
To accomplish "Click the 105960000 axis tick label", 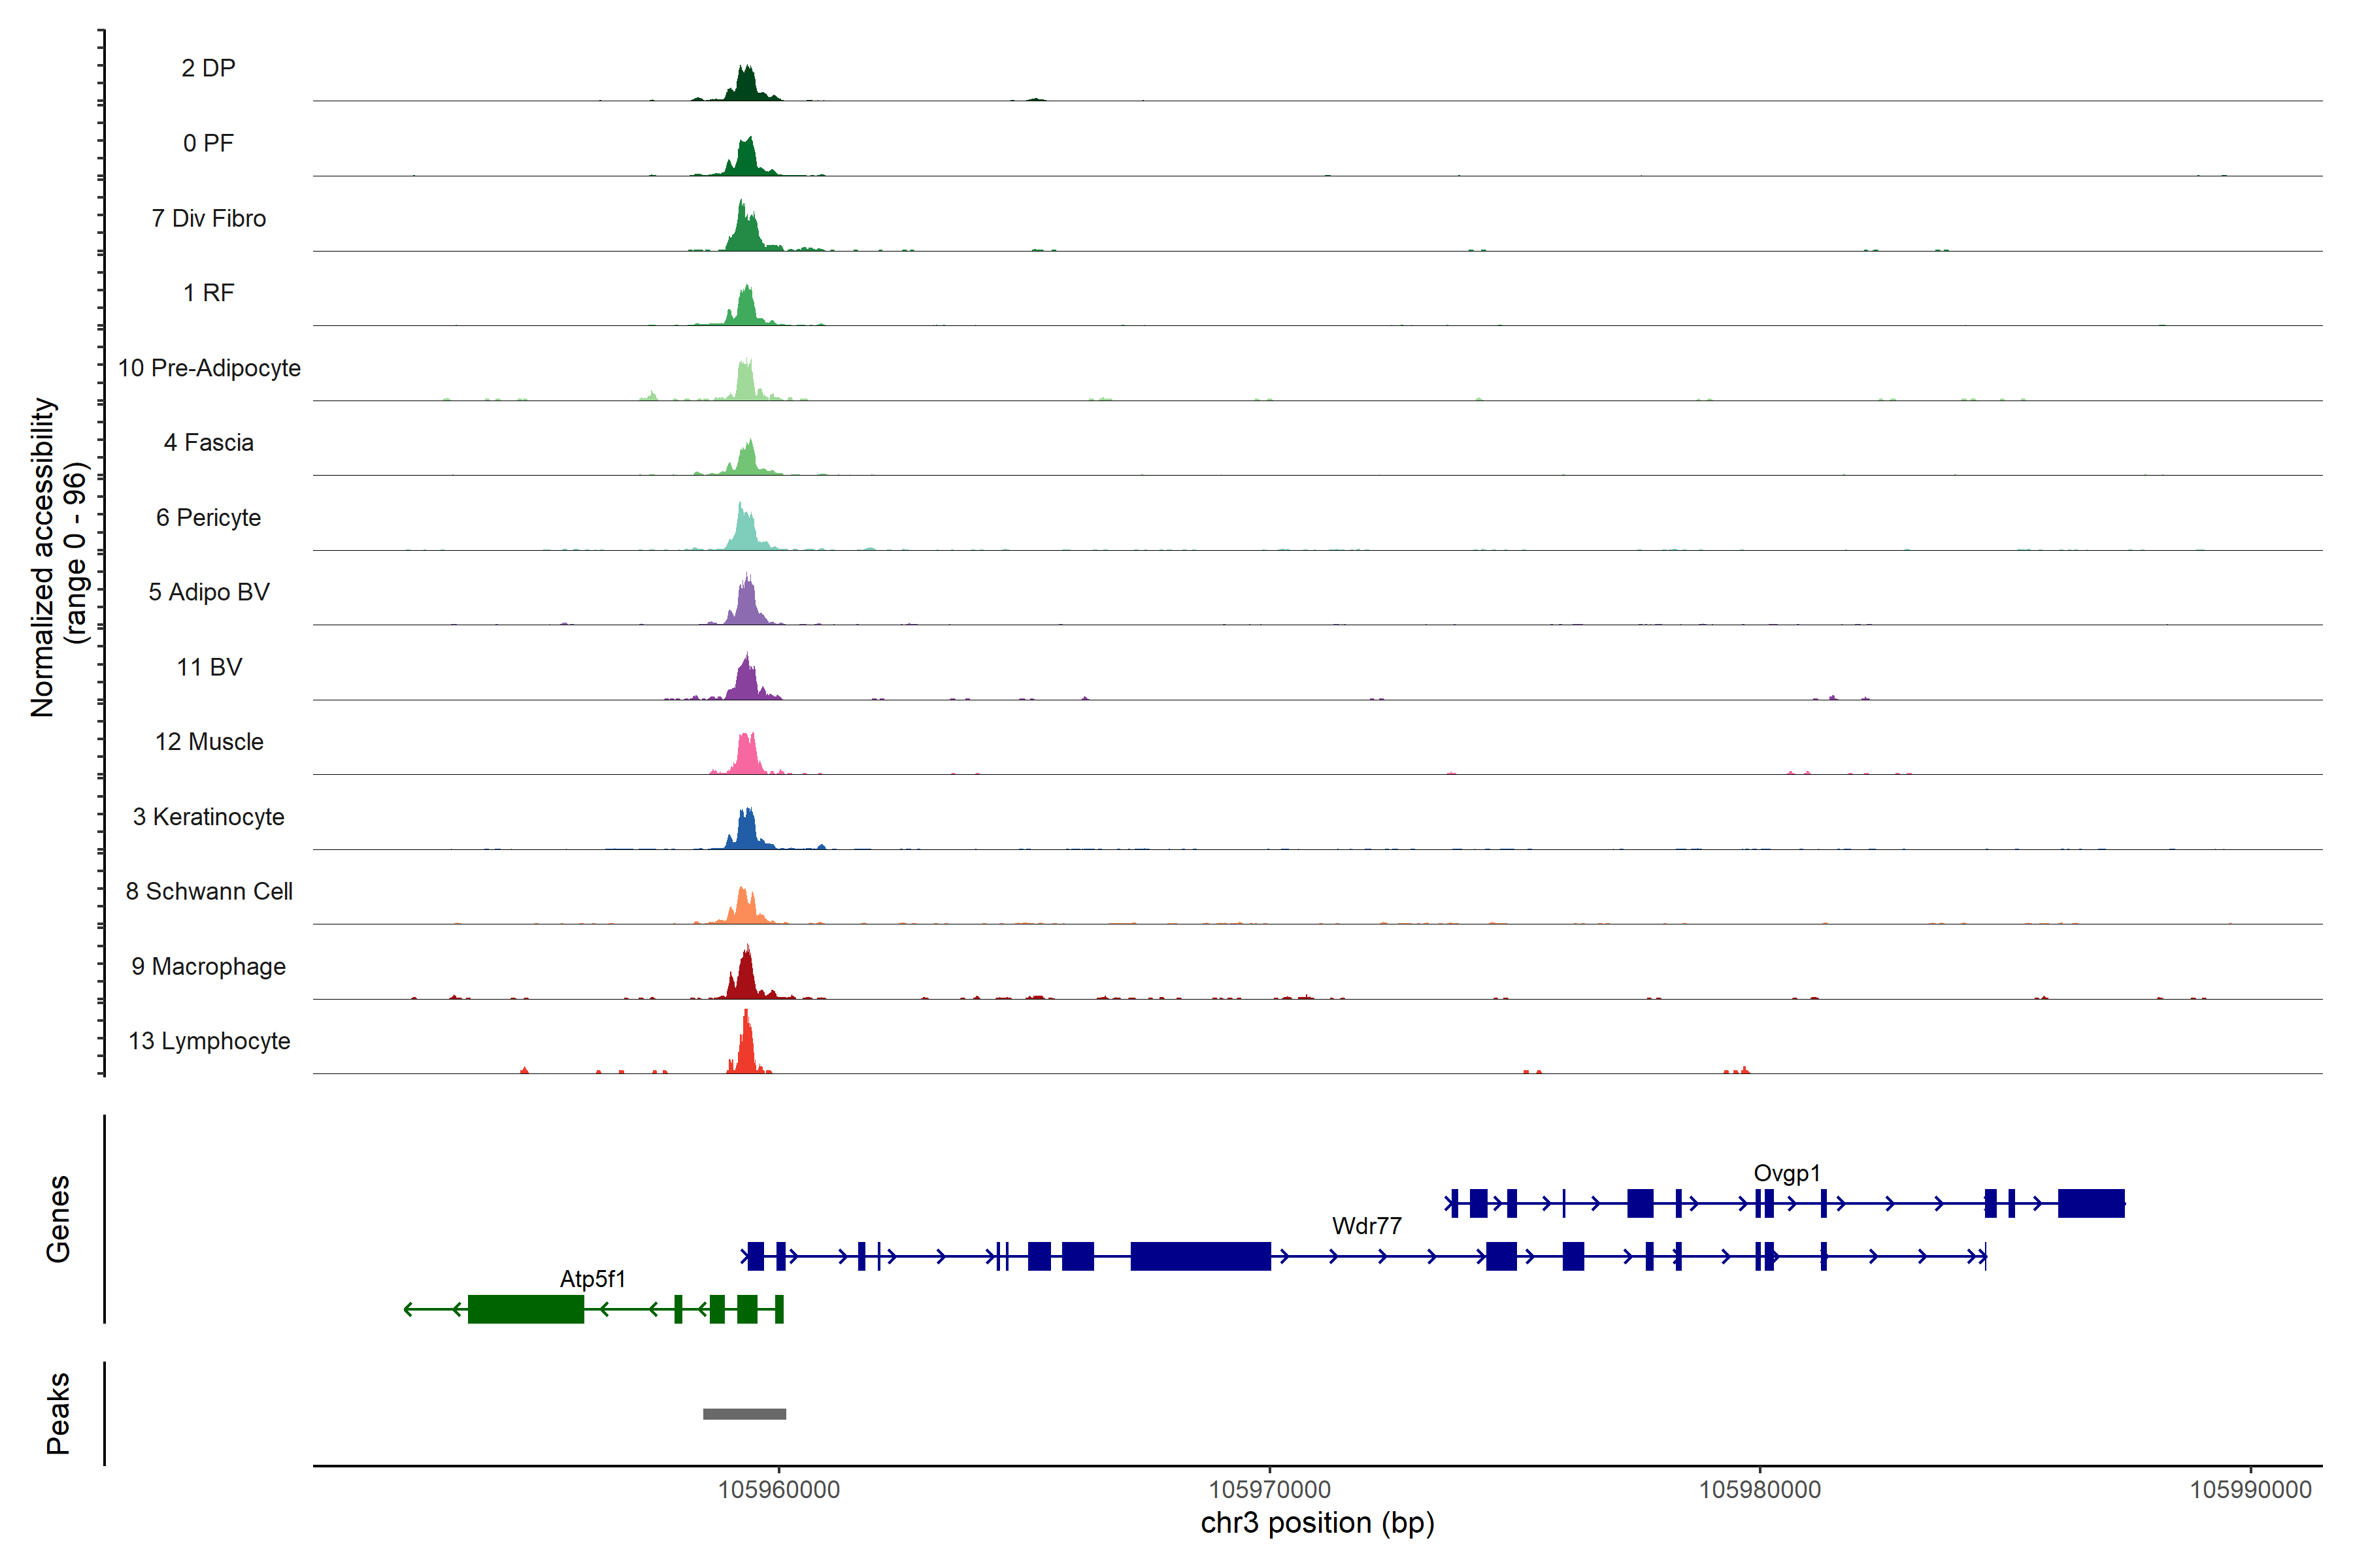I will click(778, 1489).
